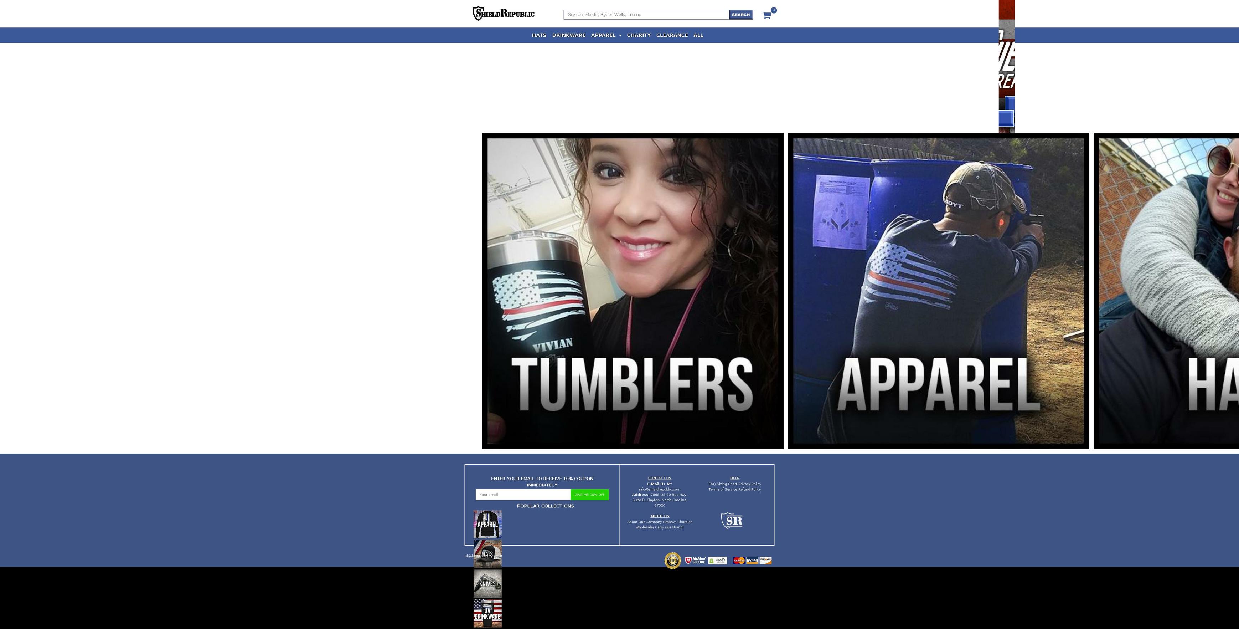Click the Give Me 10% Off button

589,495
